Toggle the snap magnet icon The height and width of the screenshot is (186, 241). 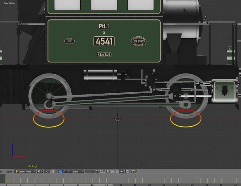click(118, 172)
